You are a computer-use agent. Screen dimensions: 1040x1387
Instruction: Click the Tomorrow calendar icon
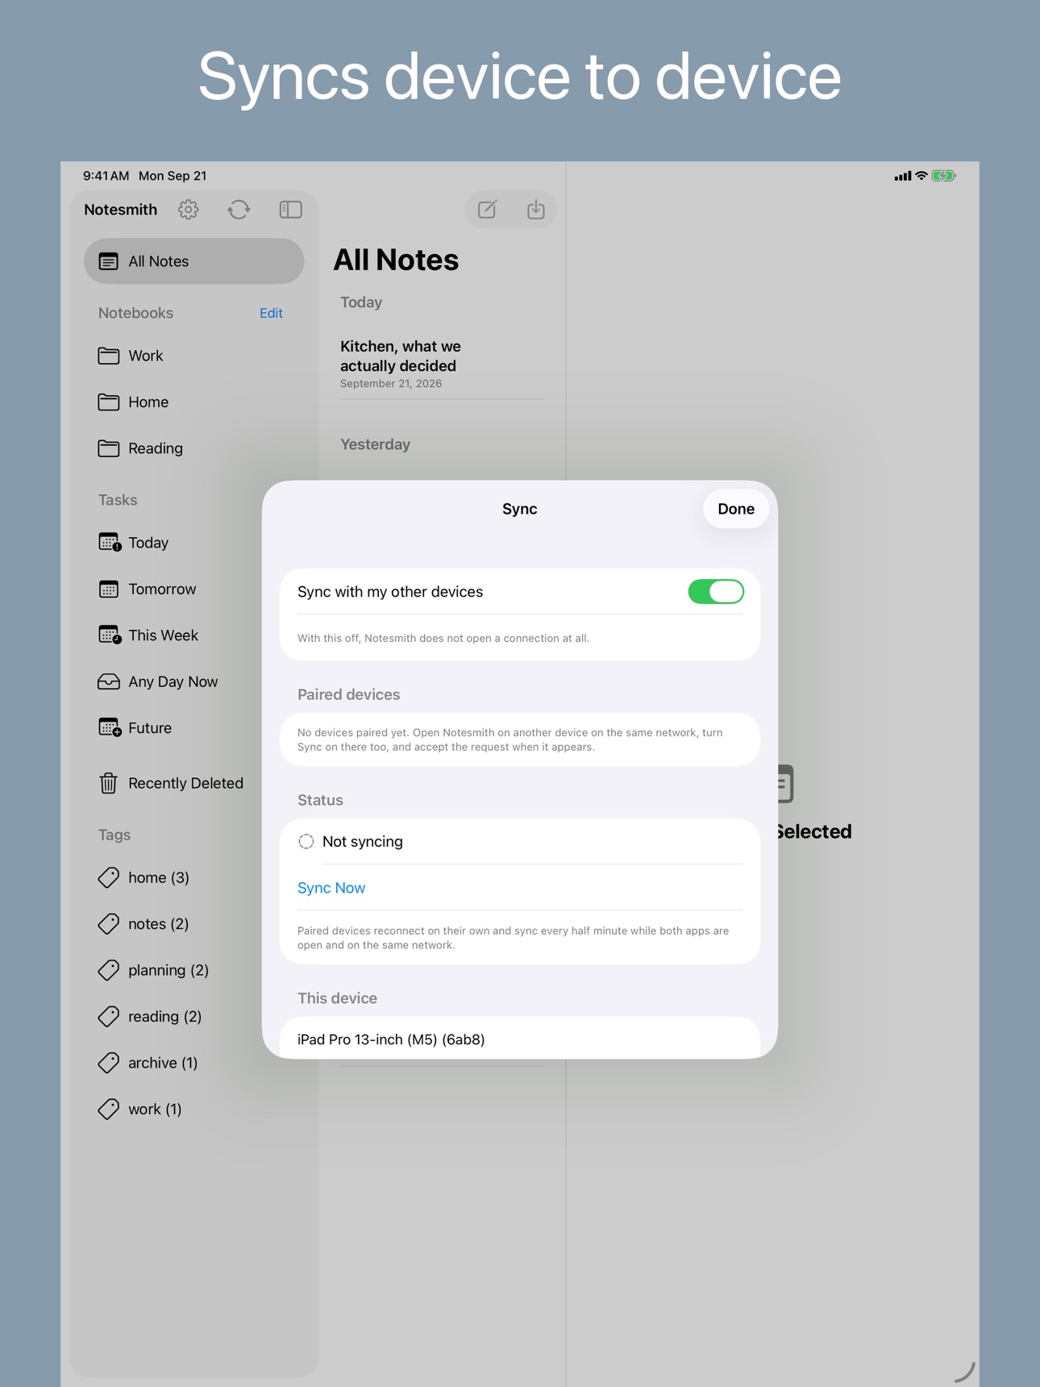108,589
